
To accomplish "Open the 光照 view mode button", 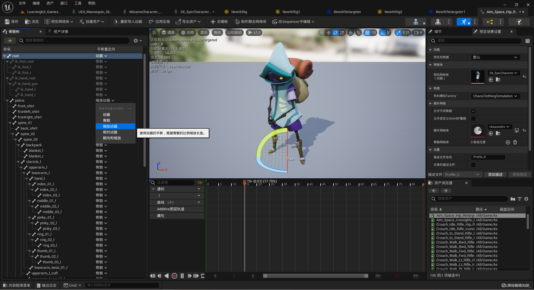I will [187, 33].
